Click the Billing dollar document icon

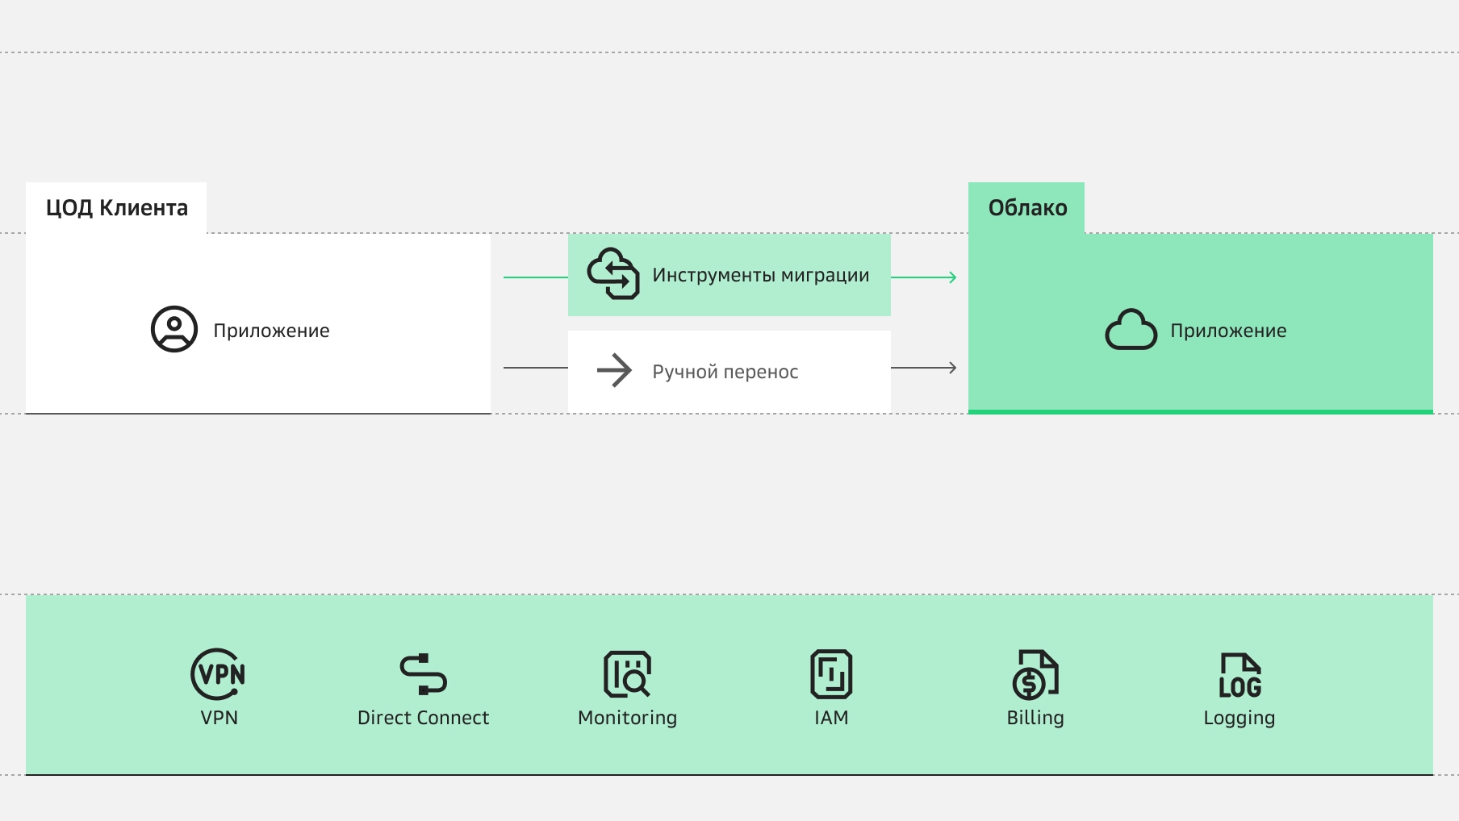point(1035,675)
